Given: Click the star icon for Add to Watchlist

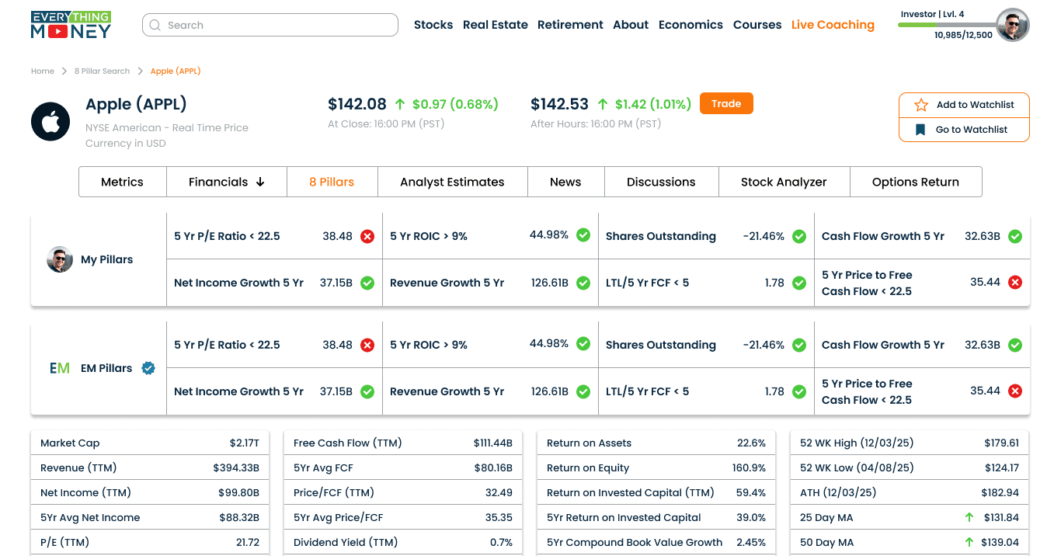Looking at the screenshot, I should (921, 105).
